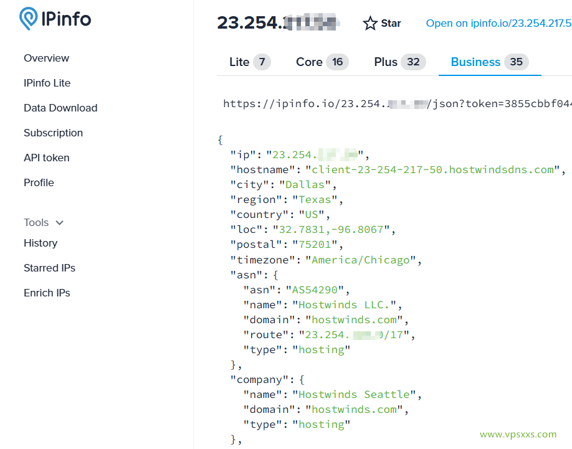Viewport: 572px width, 449px height.
Task: Go to Overview page
Action: point(47,59)
